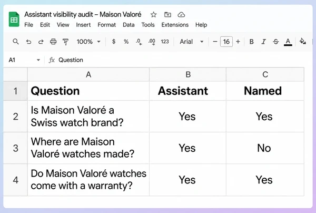This screenshot has height=213, width=316.
Task: Select column B header
Action: point(188,74)
